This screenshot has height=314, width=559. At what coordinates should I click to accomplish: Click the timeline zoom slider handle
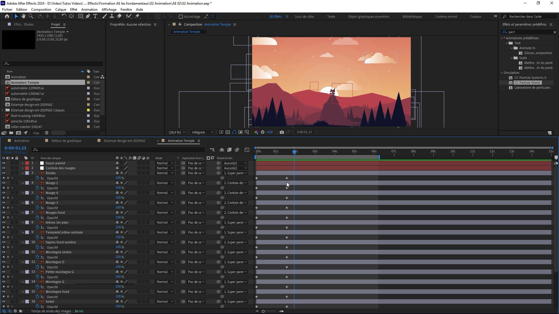point(263,311)
